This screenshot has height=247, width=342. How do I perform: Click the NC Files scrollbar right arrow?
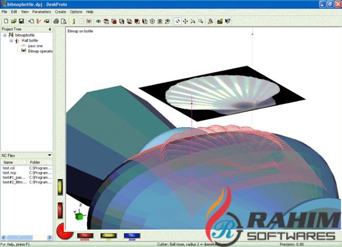pyautogui.click(x=50, y=237)
